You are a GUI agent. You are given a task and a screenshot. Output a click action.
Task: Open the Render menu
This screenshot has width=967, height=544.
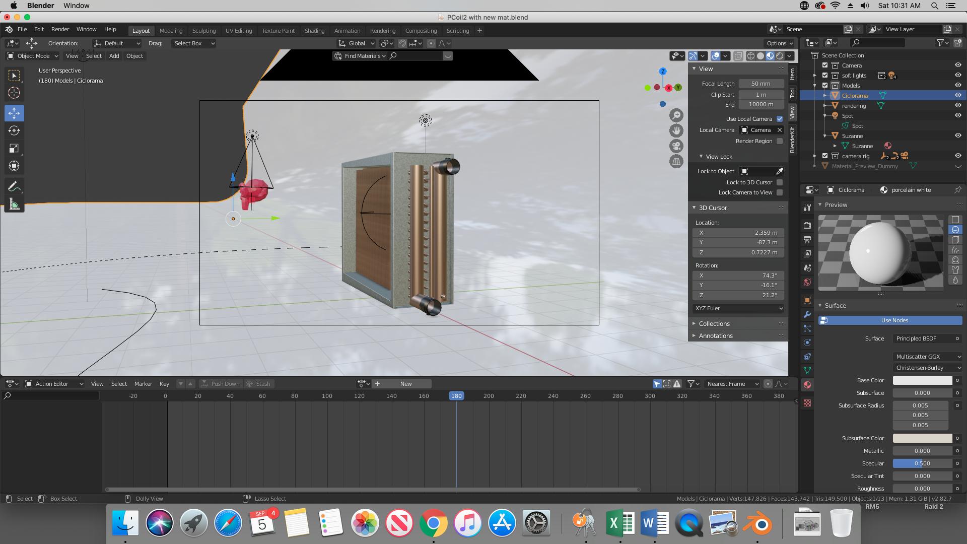(x=60, y=29)
